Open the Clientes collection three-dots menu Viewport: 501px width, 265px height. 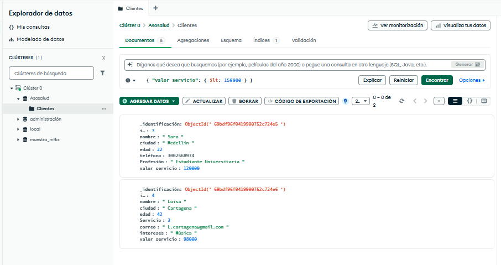pyautogui.click(x=103, y=108)
